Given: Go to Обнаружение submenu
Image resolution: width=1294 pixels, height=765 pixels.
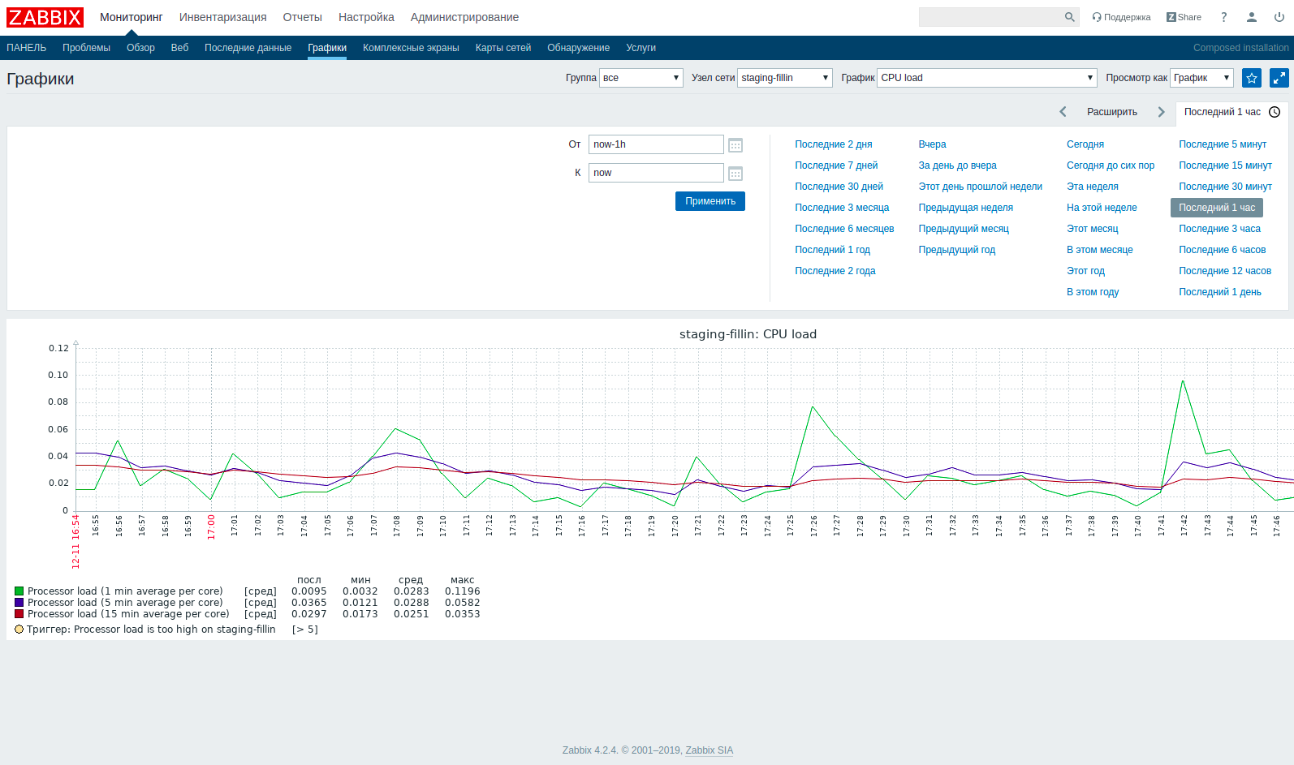Looking at the screenshot, I should point(578,48).
